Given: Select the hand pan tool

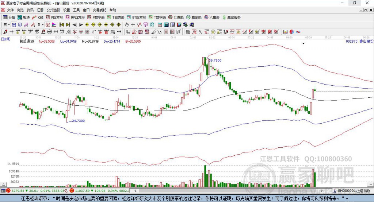Looking at the screenshot, I should (x=127, y=25).
